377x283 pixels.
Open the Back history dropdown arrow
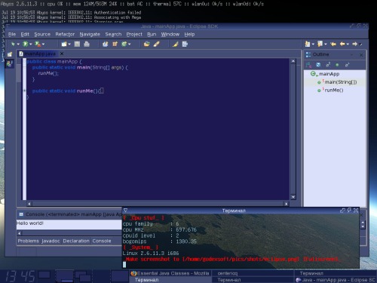coord(348,45)
